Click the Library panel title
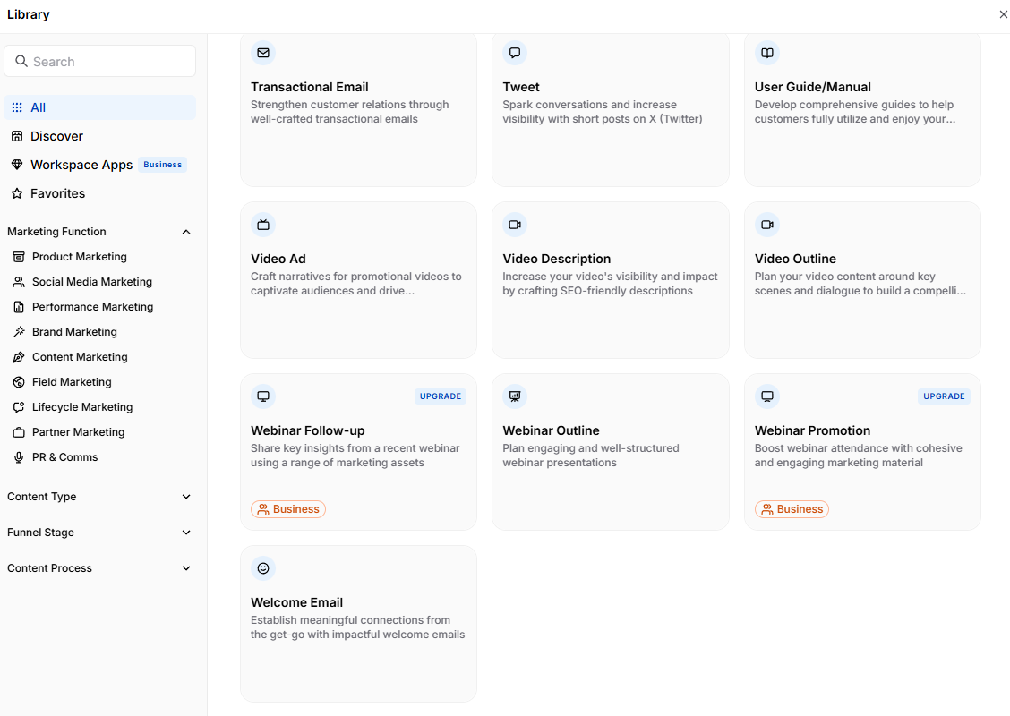This screenshot has height=716, width=1010. coord(29,14)
